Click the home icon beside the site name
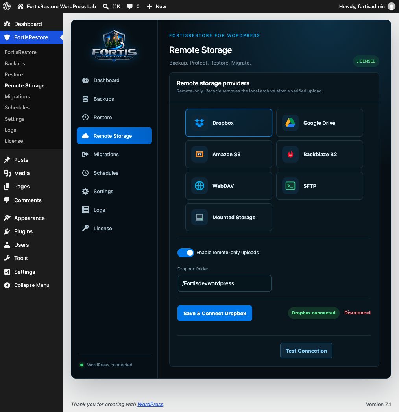Image resolution: width=399 pixels, height=412 pixels. tap(20, 6)
